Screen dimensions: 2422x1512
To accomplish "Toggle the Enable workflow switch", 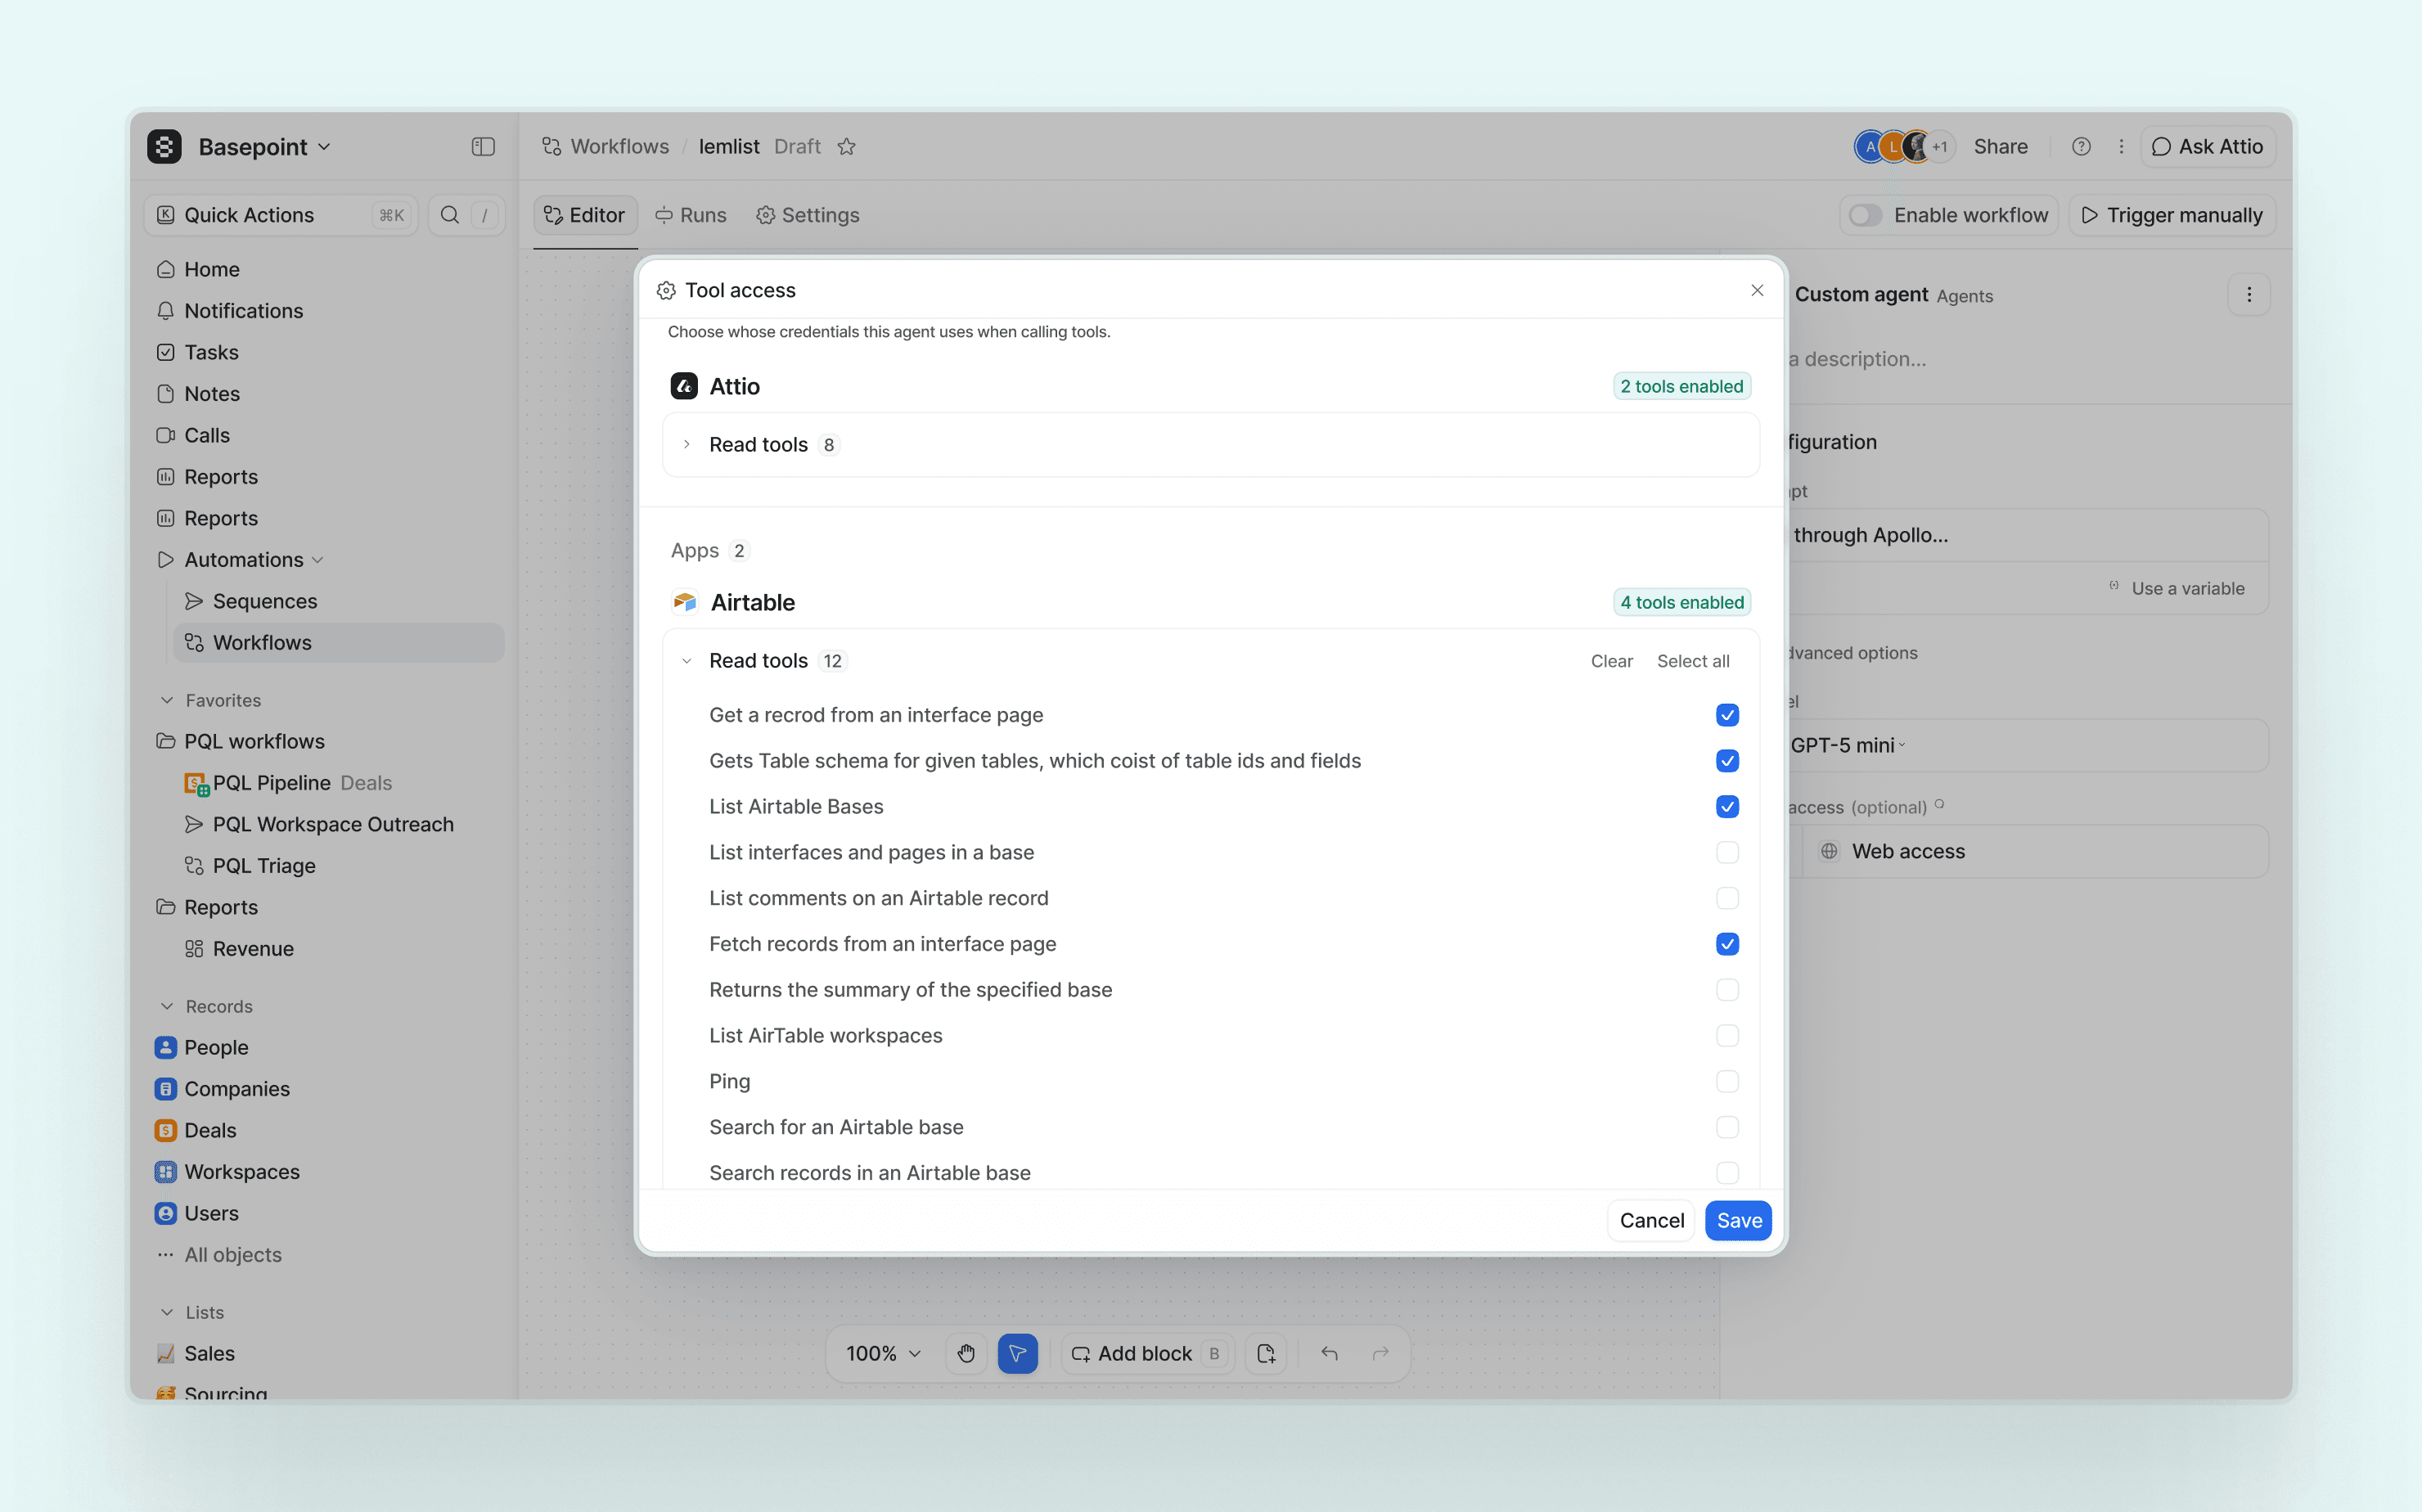I will [x=1865, y=215].
